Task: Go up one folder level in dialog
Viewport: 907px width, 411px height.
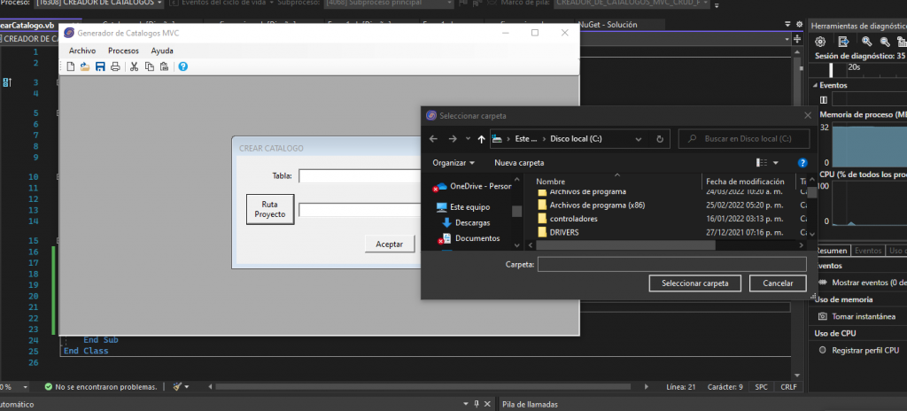Action: coord(481,139)
